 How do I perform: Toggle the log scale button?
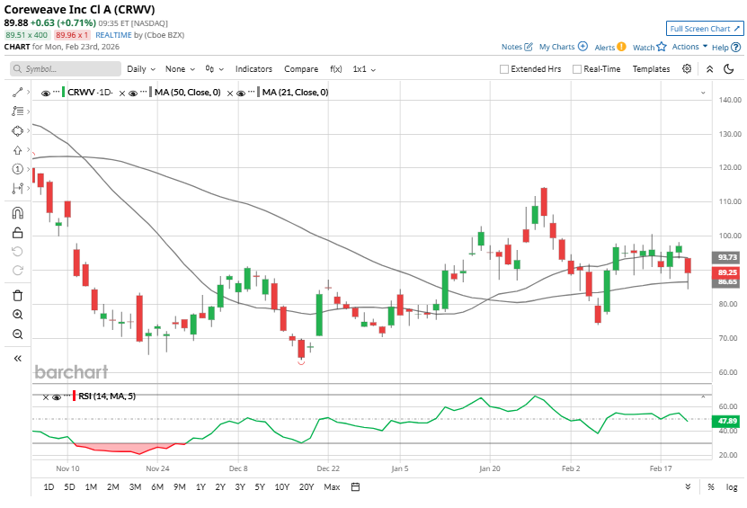pos(732,487)
